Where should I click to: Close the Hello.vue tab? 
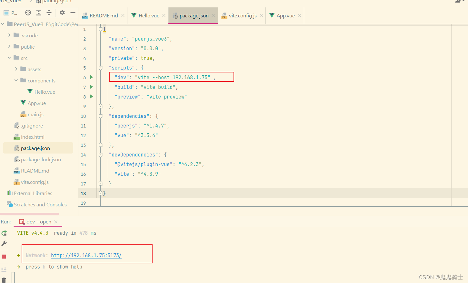164,15
